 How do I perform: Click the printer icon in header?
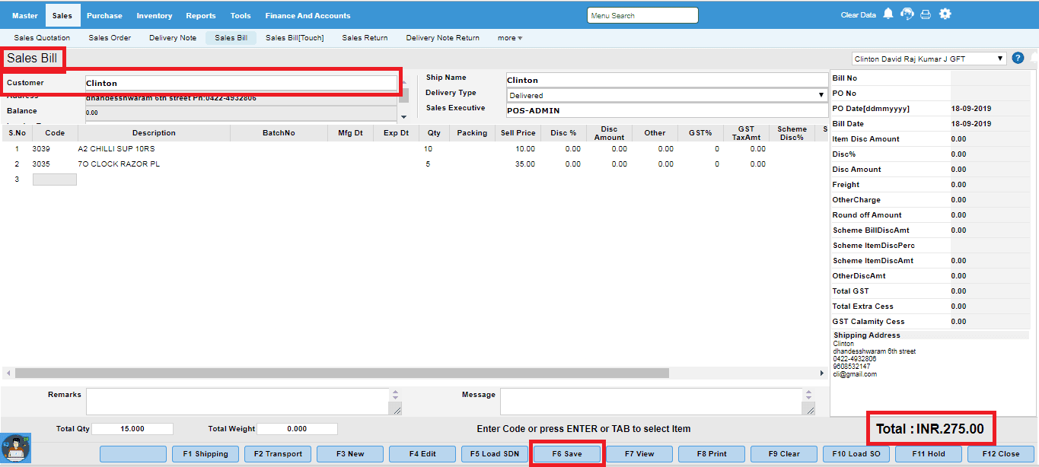(926, 14)
